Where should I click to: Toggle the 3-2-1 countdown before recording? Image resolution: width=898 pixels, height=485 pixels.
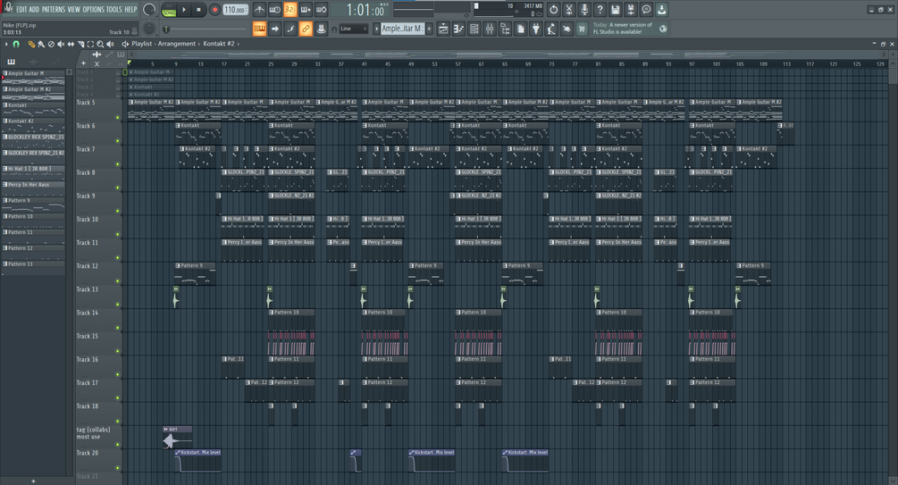(x=290, y=10)
